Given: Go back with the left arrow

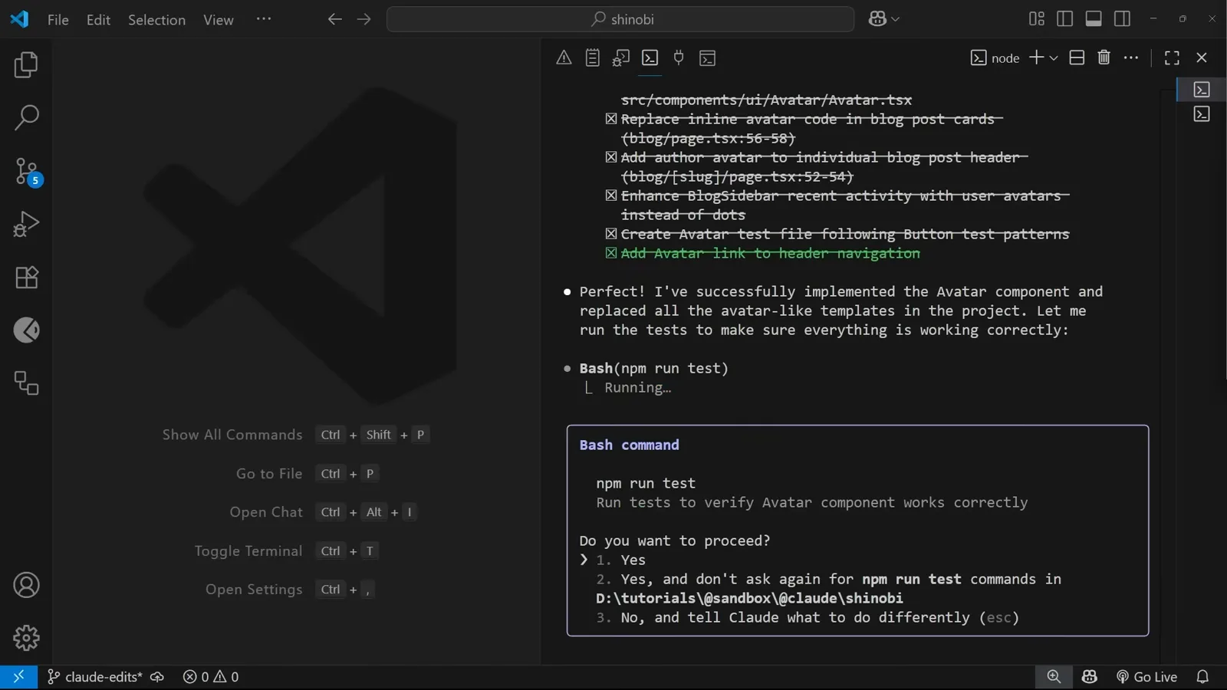Looking at the screenshot, I should pos(334,19).
